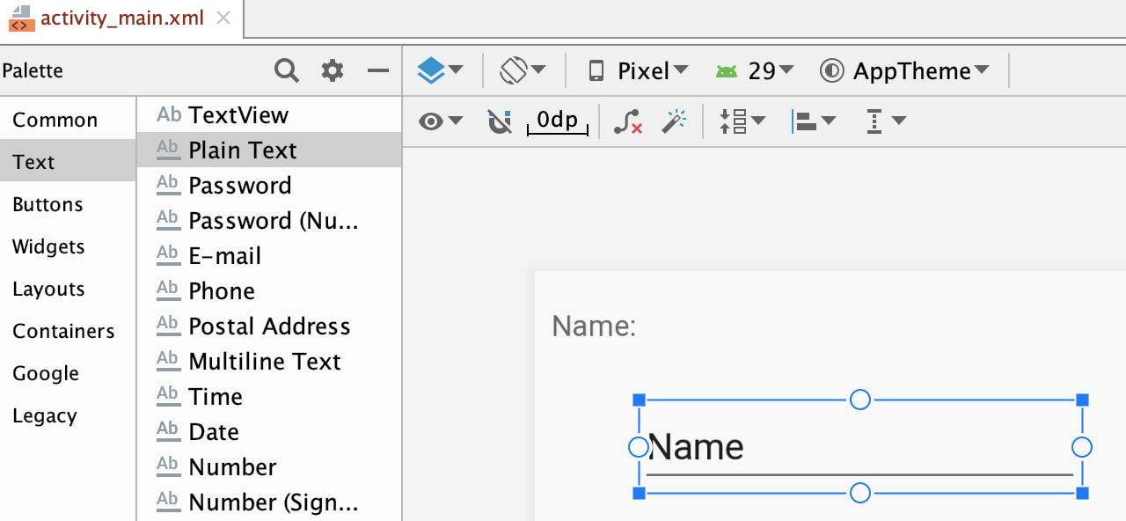The height and width of the screenshot is (521, 1126).
Task: Open the AppTheme theme selector
Action: [904, 70]
